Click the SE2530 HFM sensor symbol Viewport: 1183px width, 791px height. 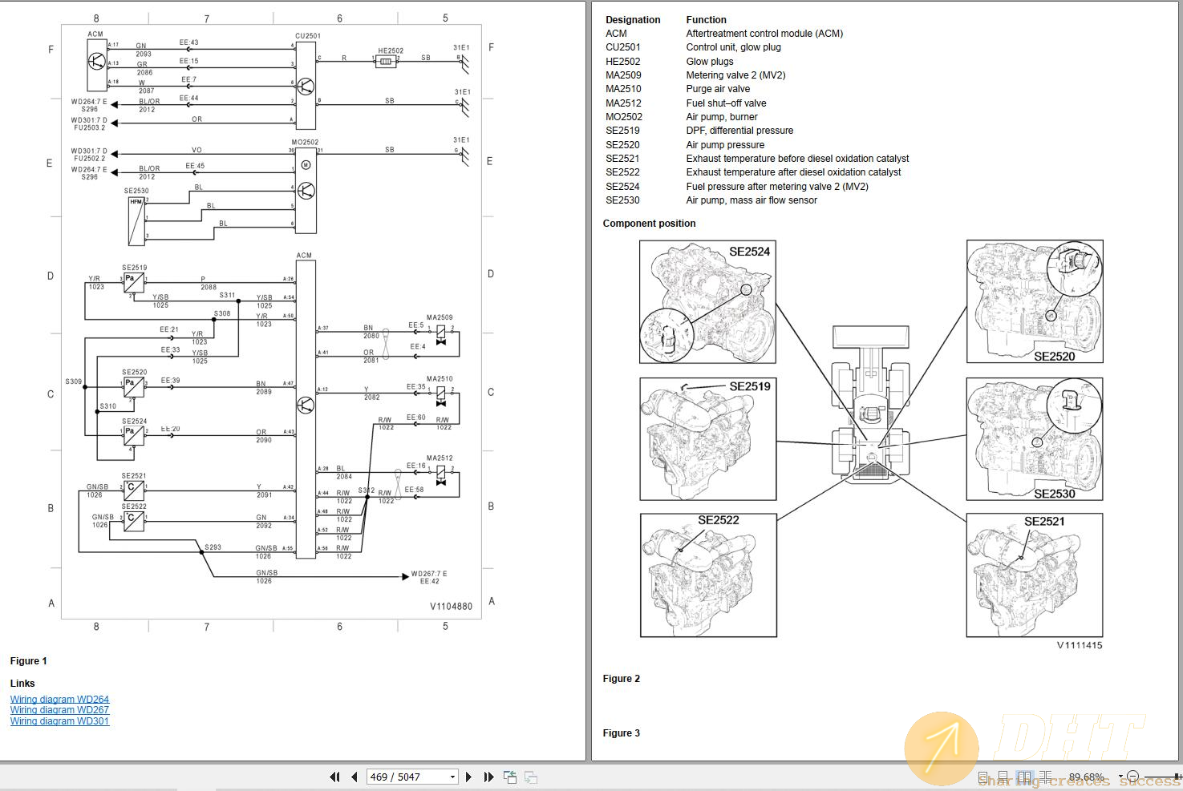136,220
